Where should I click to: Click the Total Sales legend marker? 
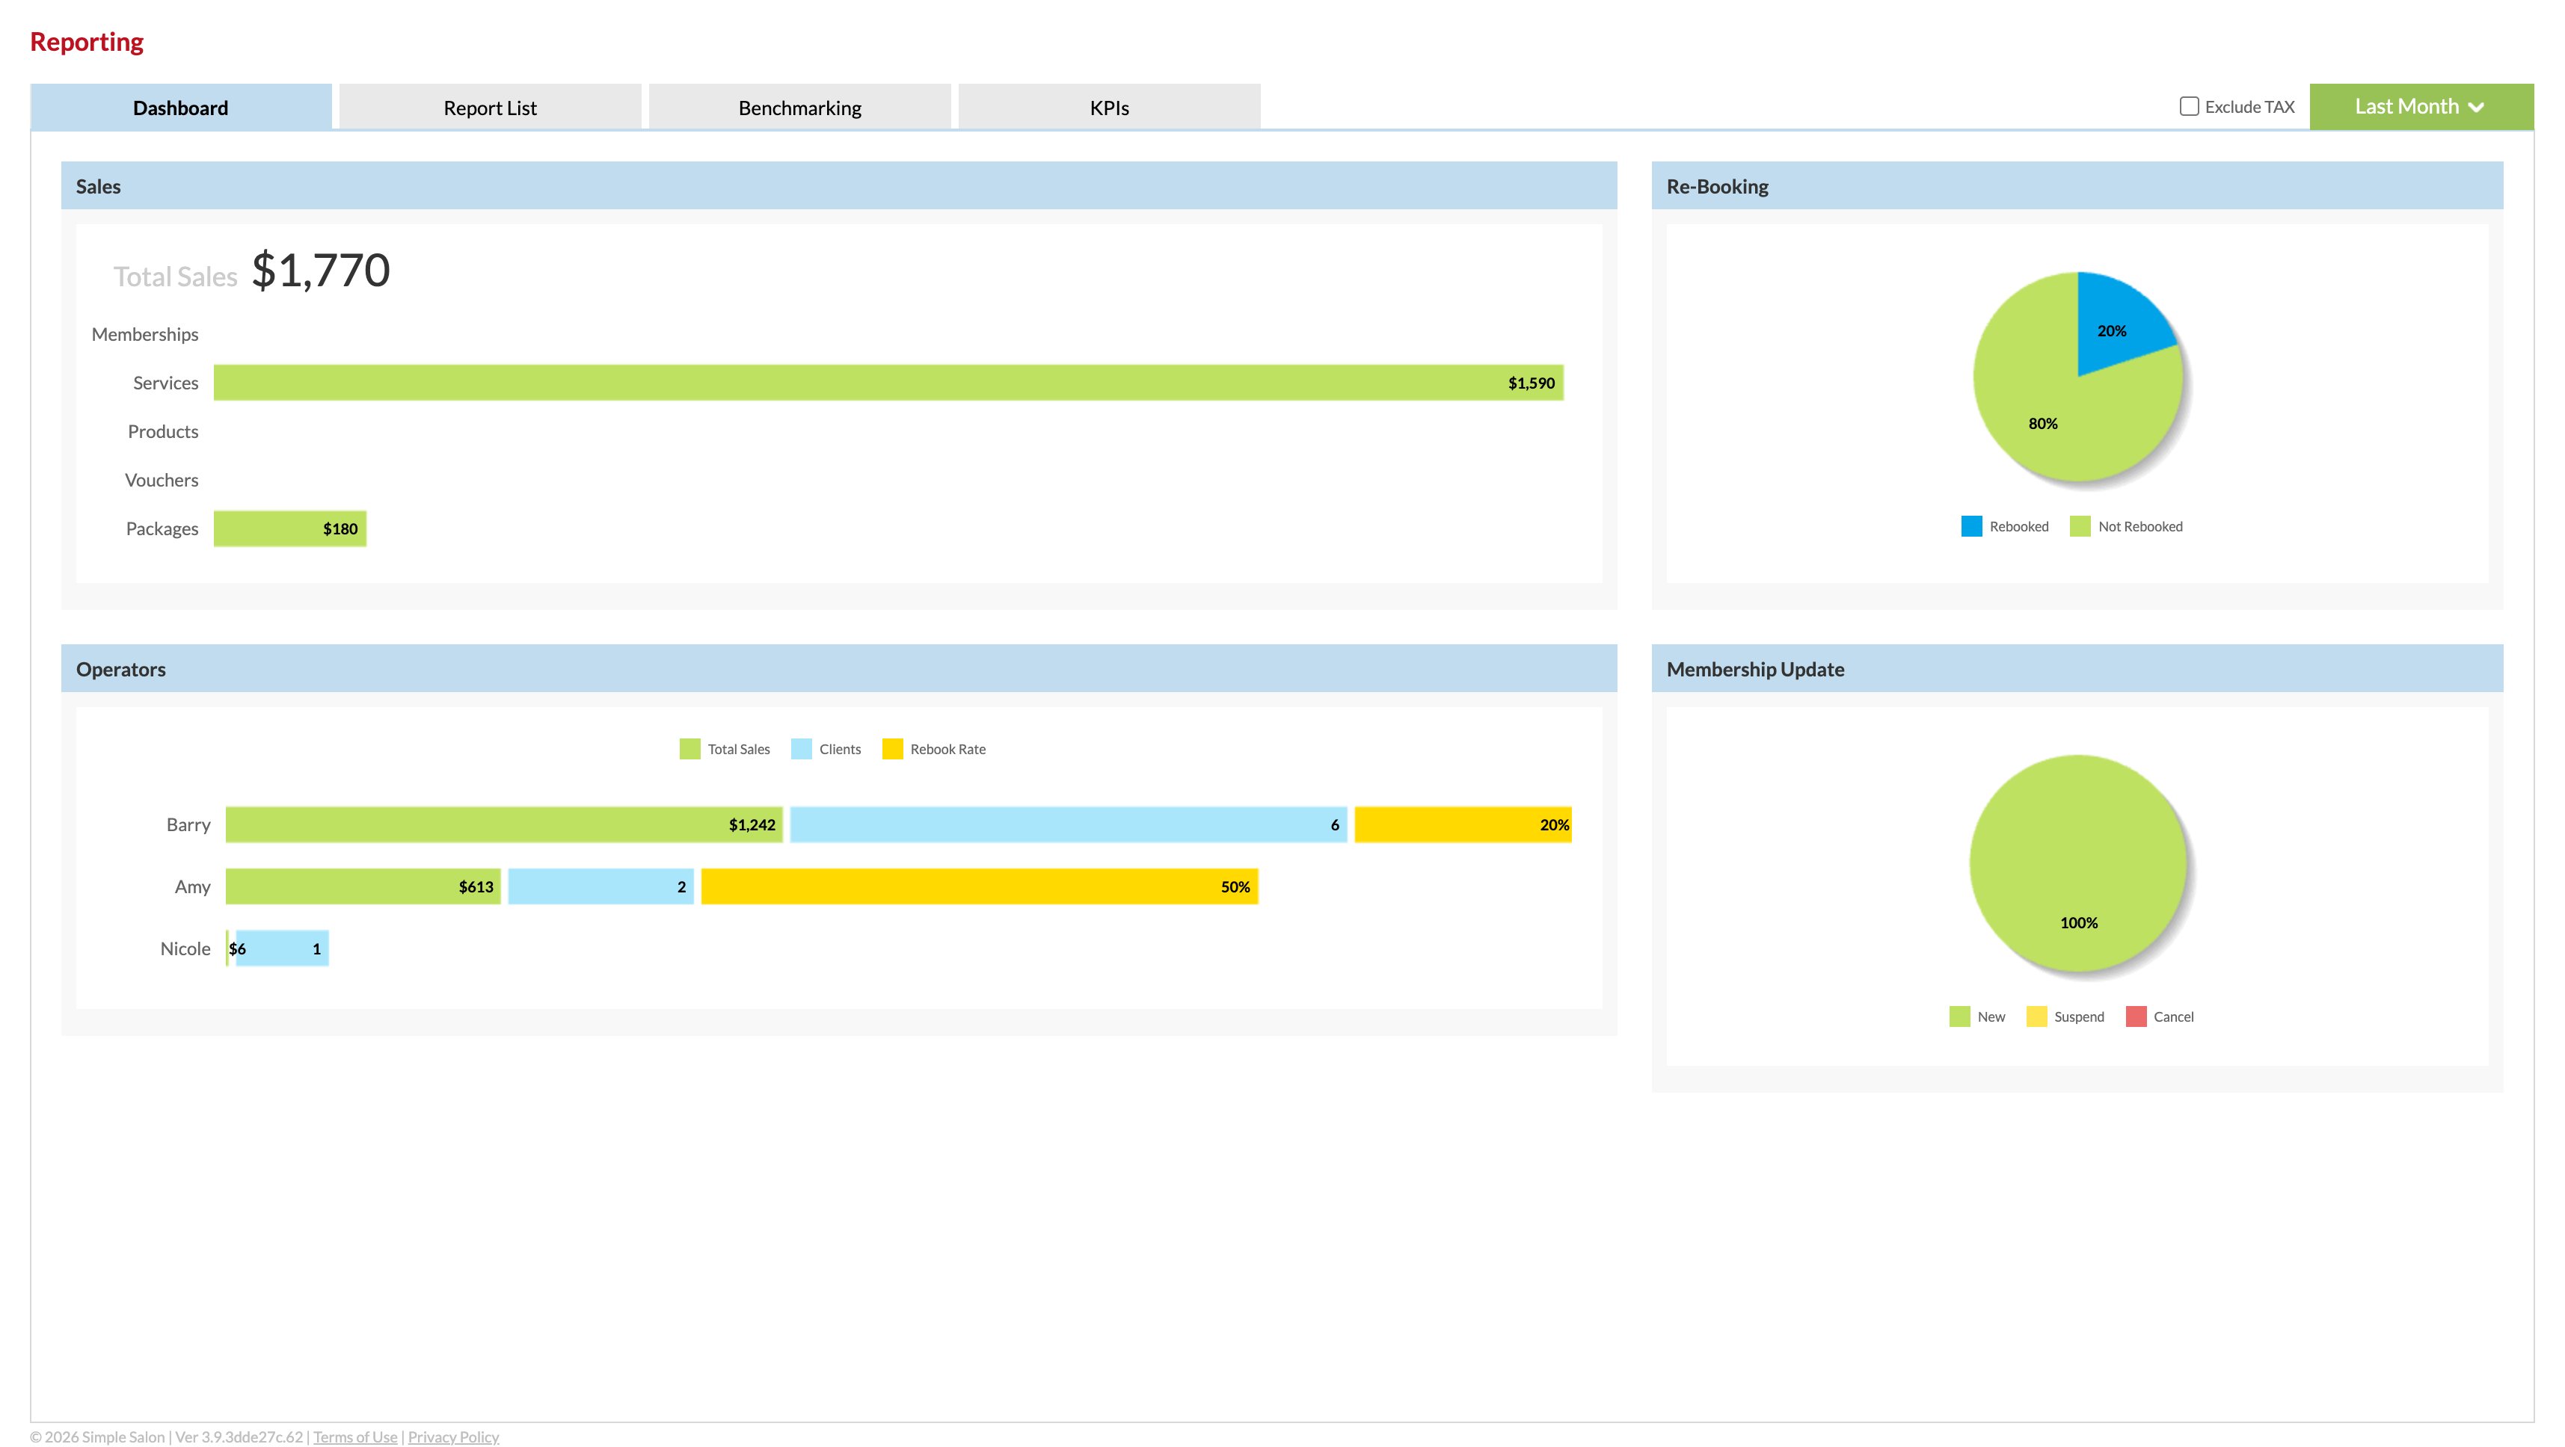point(689,748)
